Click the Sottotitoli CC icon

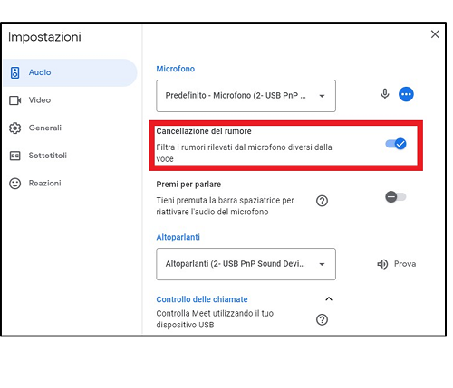[15, 156]
